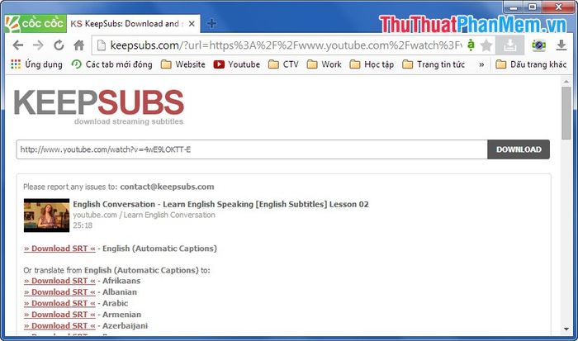Toggle the Vietnamese typing icon in address bar
Viewport: 578px width, 341px height.
coord(471,45)
